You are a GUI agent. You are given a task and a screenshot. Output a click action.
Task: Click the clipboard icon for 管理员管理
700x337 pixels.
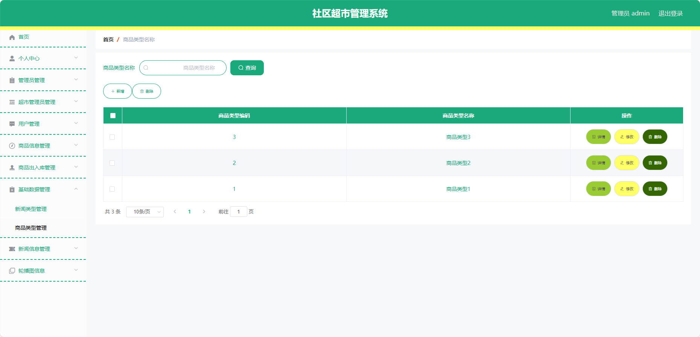[x=12, y=81]
